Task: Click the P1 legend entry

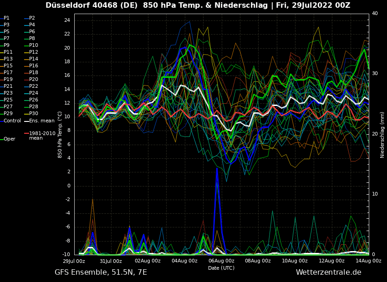Action: click(6, 18)
